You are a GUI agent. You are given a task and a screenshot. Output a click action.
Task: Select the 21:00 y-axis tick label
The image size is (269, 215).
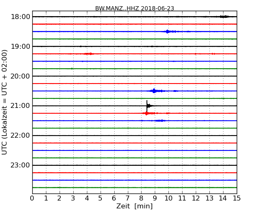click(20, 106)
